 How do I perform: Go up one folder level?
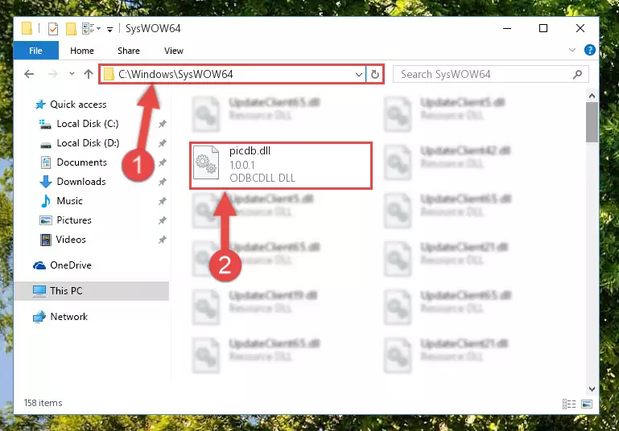pos(89,74)
